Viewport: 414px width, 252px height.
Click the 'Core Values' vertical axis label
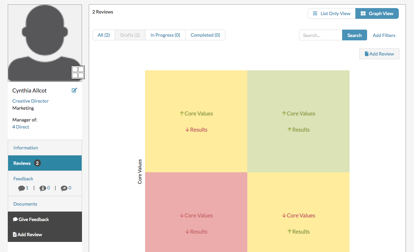click(x=140, y=172)
